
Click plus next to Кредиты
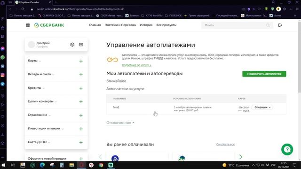pyautogui.click(x=81, y=88)
